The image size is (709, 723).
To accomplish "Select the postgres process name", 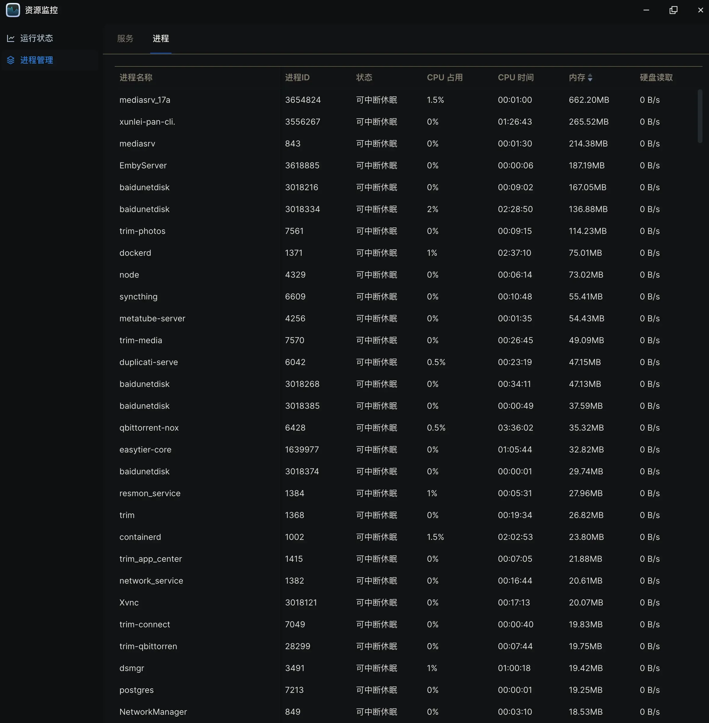I will tap(136, 690).
